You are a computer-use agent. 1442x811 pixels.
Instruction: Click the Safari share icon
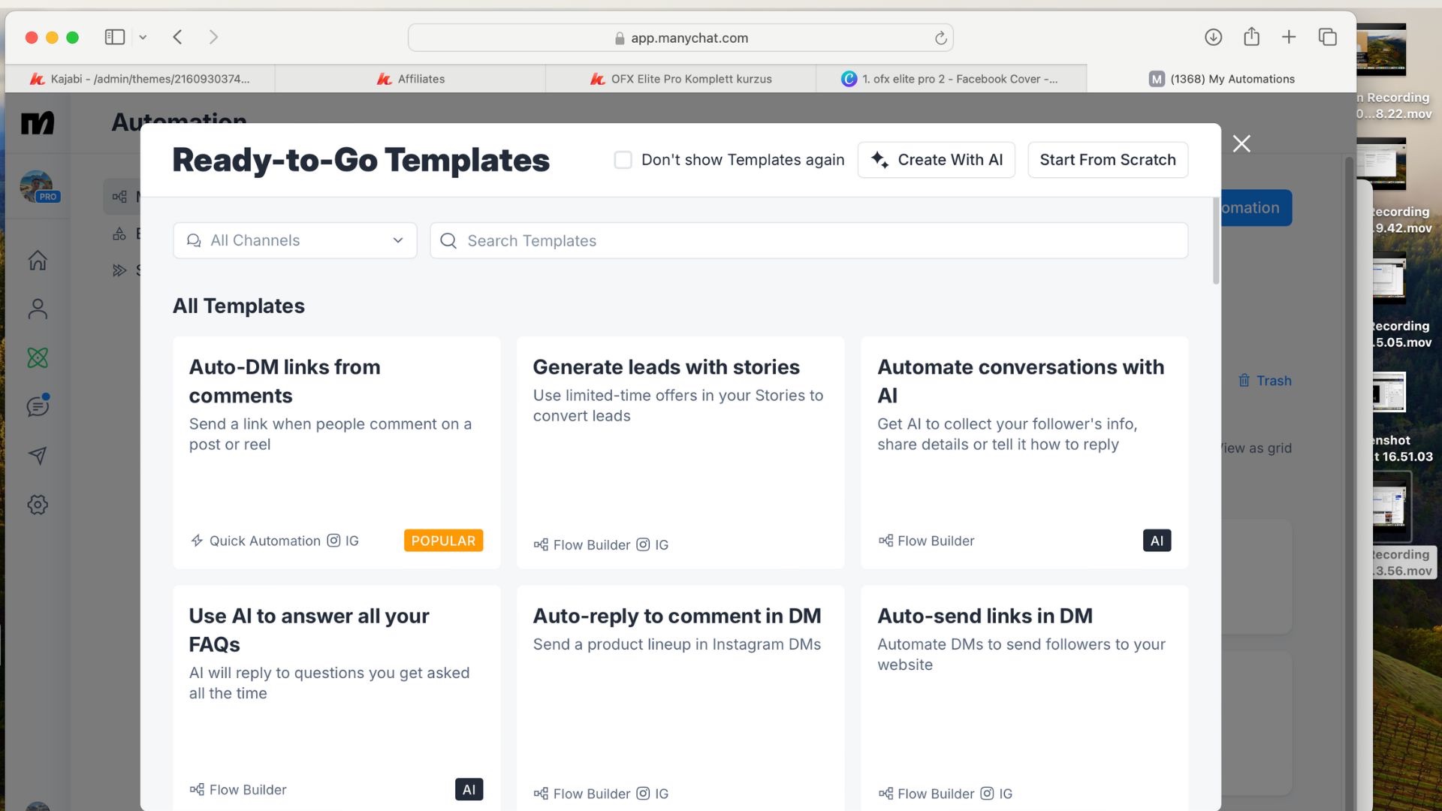(x=1251, y=37)
